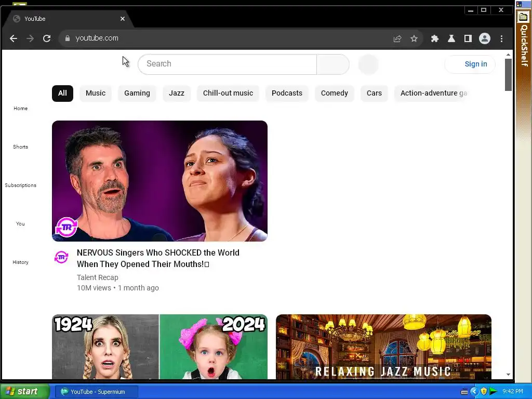The width and height of the screenshot is (532, 399).
Task: Open the browser profile avatar icon
Action: (x=485, y=38)
